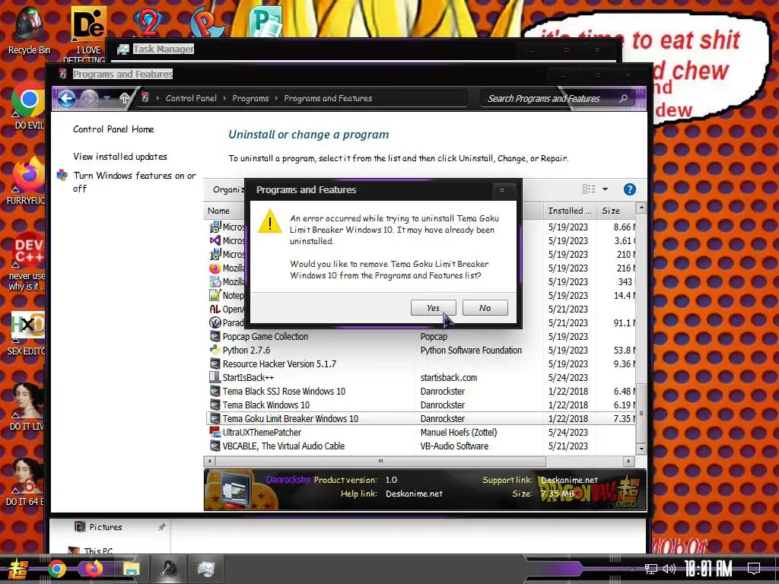The image size is (779, 584).
Task: Open the Firefox desktop icon
Action: 27,181
